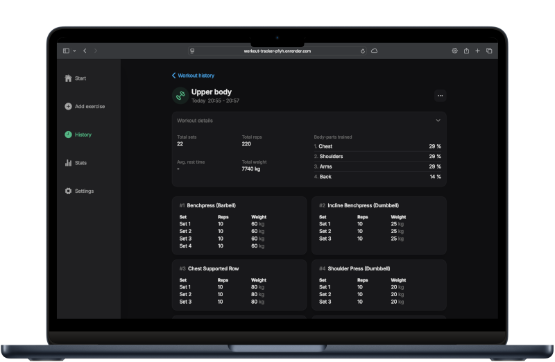Go back to Workout history
This screenshot has width=555, height=362.
(193, 76)
